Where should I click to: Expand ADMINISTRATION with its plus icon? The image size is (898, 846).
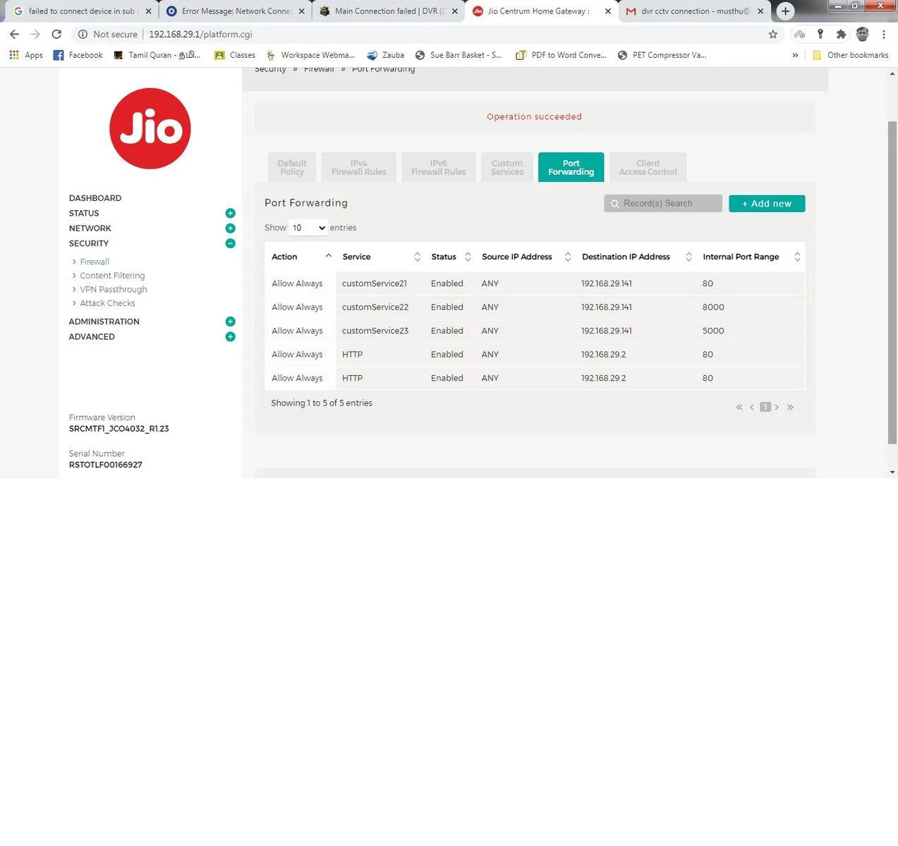pyautogui.click(x=230, y=321)
